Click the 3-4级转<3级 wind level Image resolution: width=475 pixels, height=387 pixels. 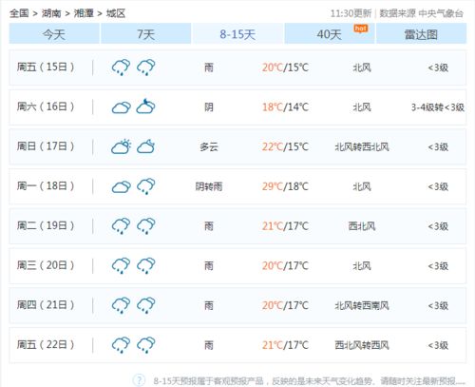tap(438, 107)
